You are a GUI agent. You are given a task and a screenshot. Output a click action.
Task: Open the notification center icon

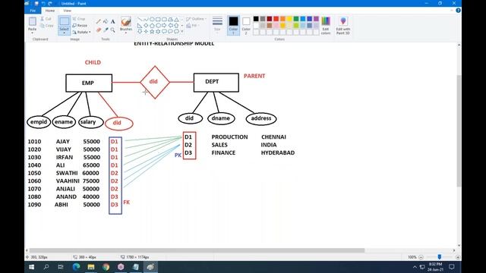452,267
